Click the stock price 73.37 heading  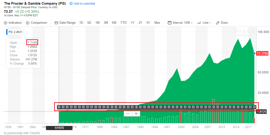pyautogui.click(x=8, y=12)
